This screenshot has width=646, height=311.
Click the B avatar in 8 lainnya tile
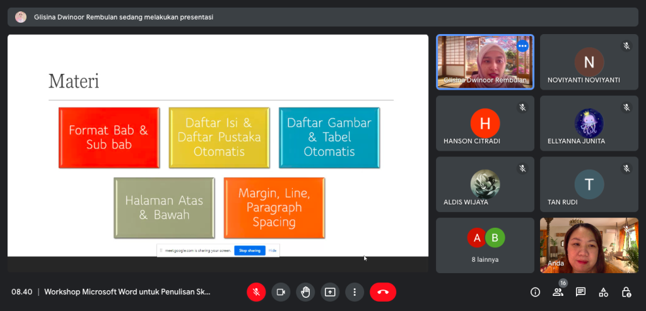pos(495,238)
